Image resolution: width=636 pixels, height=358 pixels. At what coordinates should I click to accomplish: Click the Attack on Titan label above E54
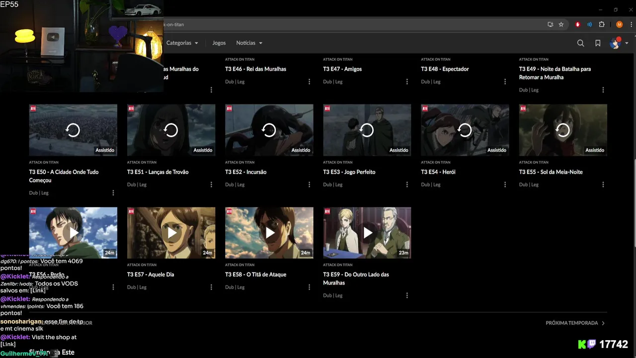pos(436,162)
